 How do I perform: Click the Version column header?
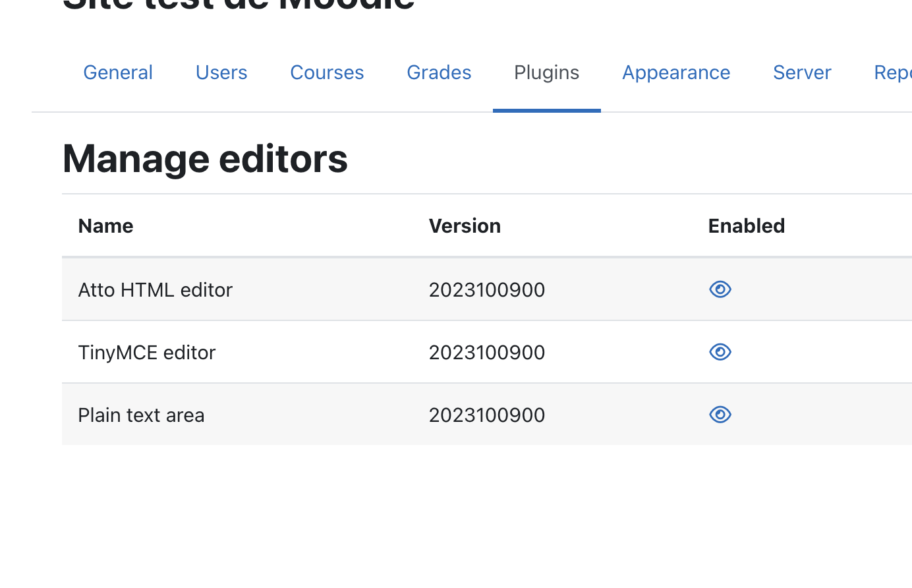(465, 226)
